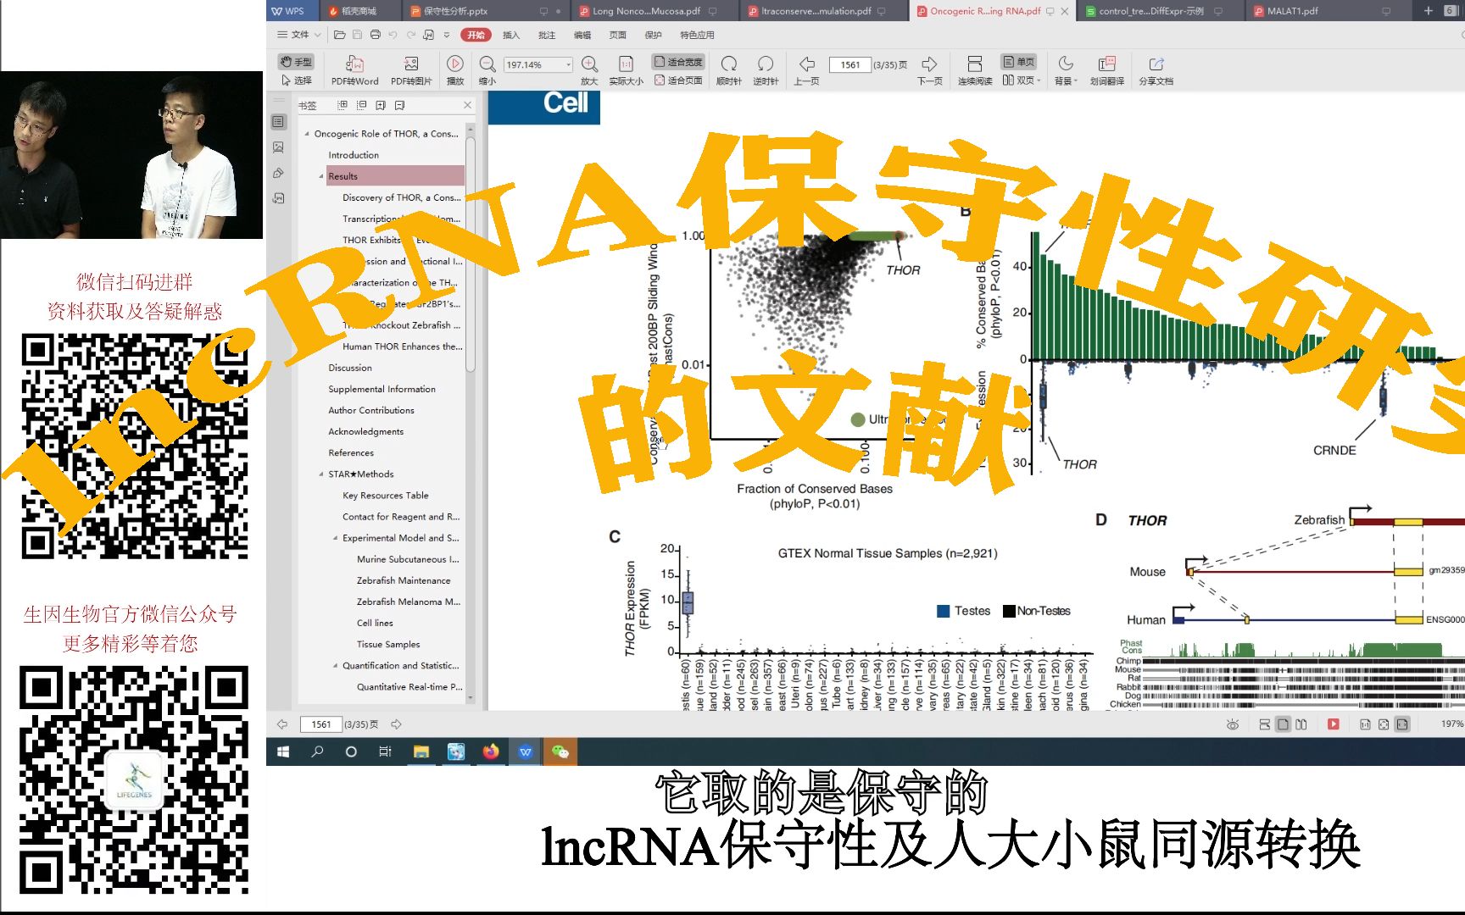
Task: Click the open file icon in quick toolbar
Action: coord(339,35)
